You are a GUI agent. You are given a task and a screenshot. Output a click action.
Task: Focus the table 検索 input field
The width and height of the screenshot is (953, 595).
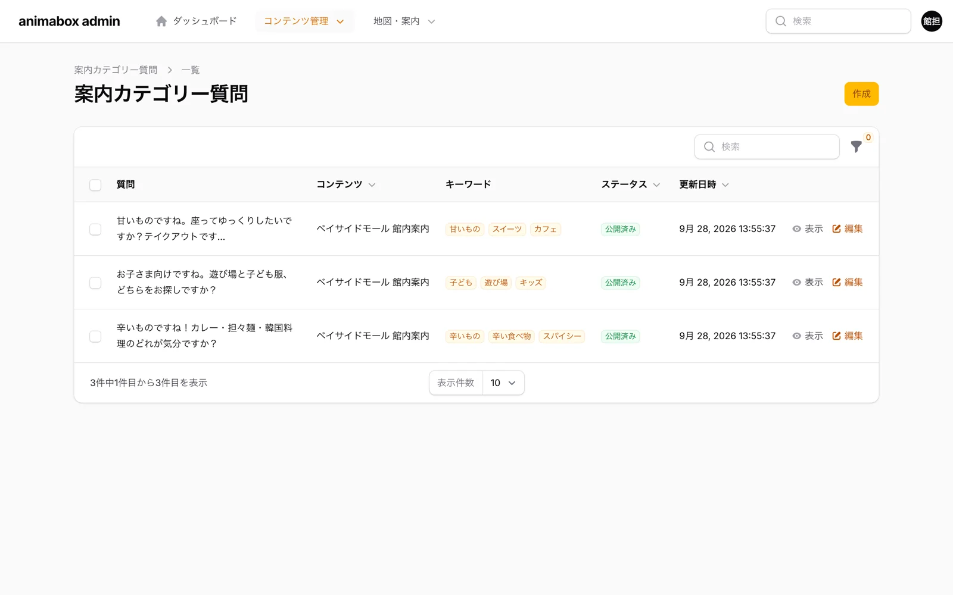(x=767, y=147)
